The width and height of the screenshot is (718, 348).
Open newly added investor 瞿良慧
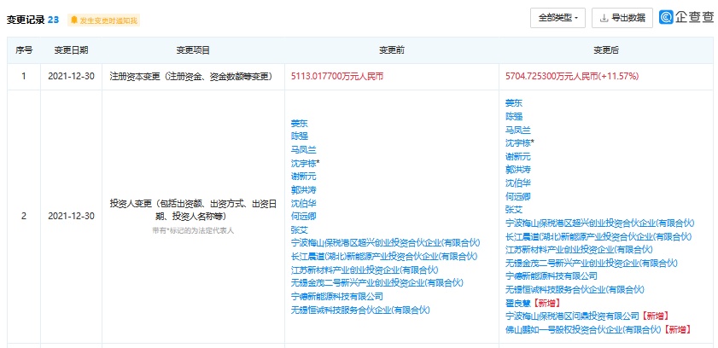coord(517,303)
